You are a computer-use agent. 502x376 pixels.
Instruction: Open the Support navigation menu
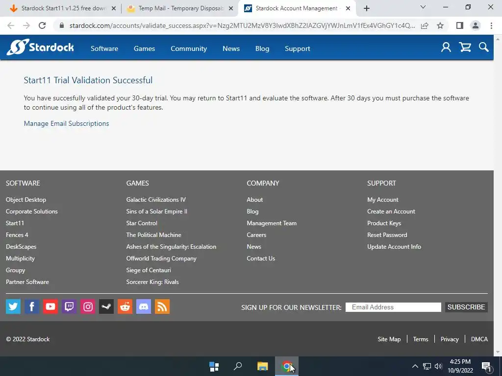pos(298,48)
